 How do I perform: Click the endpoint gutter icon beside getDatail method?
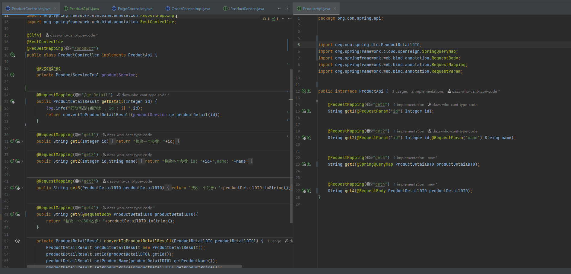pyautogui.click(x=12, y=101)
